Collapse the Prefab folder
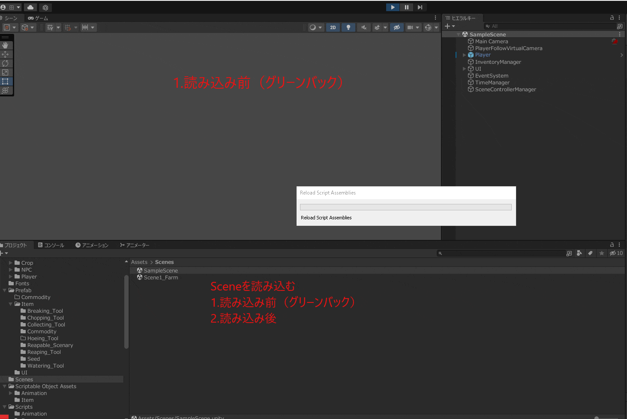The height and width of the screenshot is (419, 627). (5, 290)
